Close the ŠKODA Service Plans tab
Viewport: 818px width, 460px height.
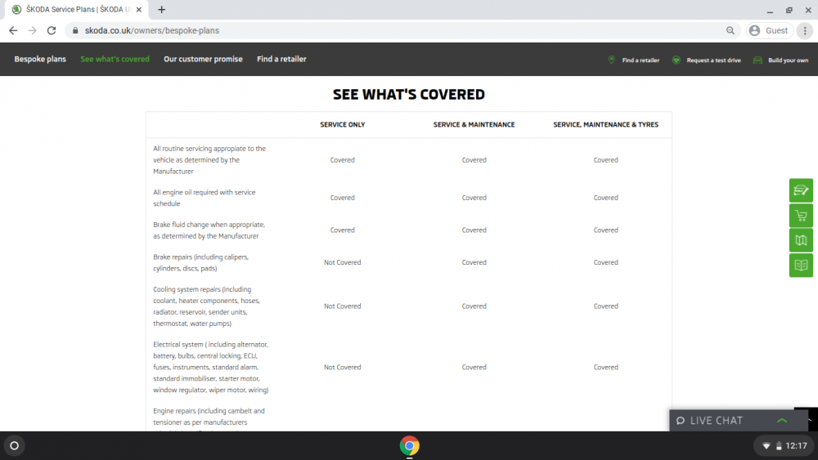139,9
